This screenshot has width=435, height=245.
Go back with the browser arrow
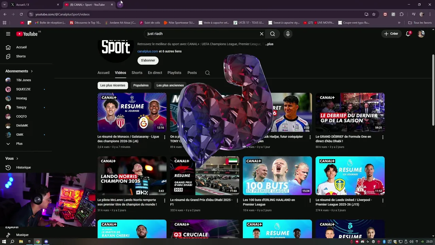point(5,14)
